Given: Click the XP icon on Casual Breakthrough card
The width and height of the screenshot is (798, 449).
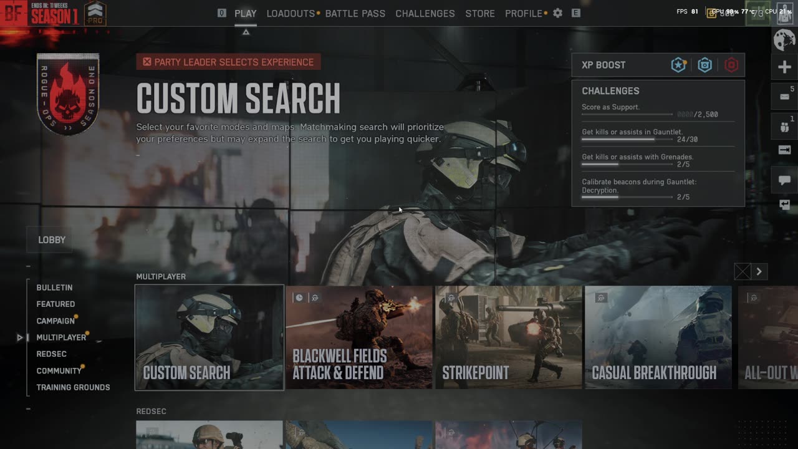Looking at the screenshot, I should 601,298.
